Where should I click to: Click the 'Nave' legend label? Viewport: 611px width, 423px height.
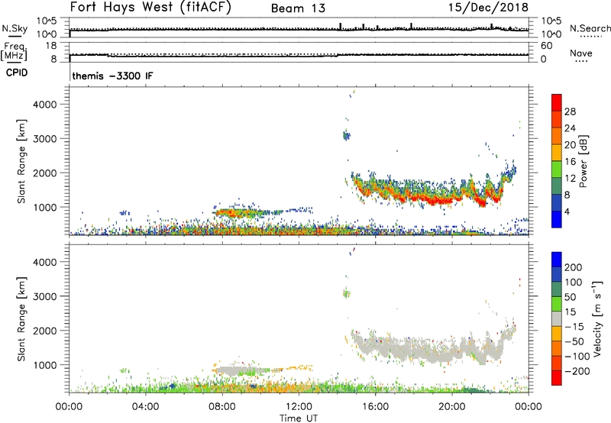pyautogui.click(x=581, y=53)
